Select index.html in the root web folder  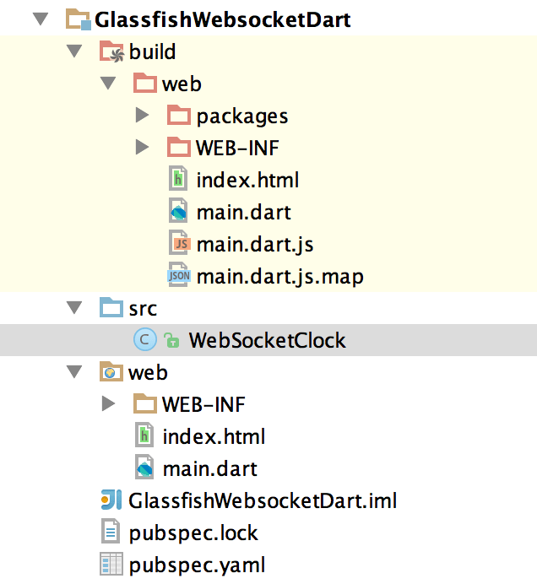tap(214, 436)
